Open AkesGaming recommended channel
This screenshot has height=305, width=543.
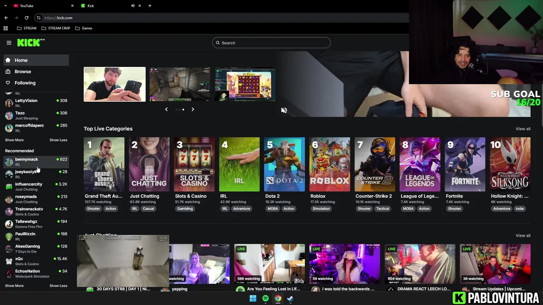(36, 248)
